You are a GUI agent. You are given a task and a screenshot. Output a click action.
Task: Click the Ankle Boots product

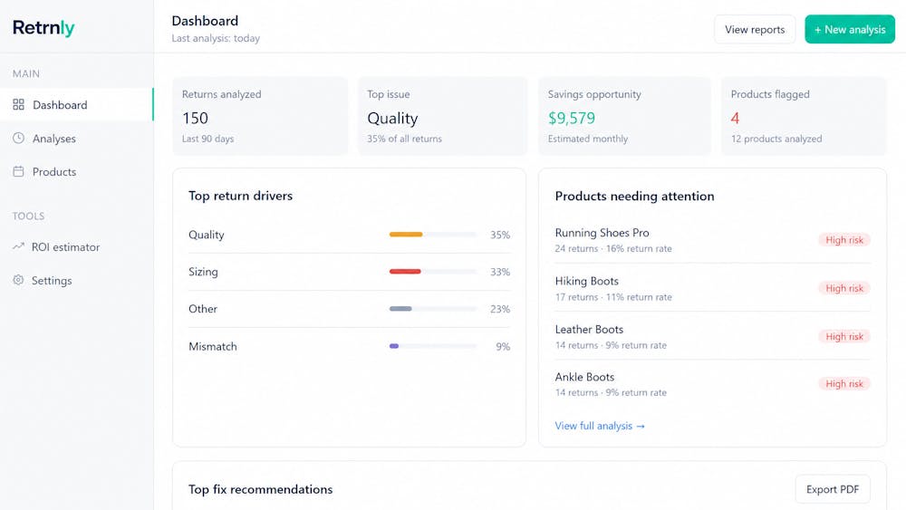coord(584,377)
